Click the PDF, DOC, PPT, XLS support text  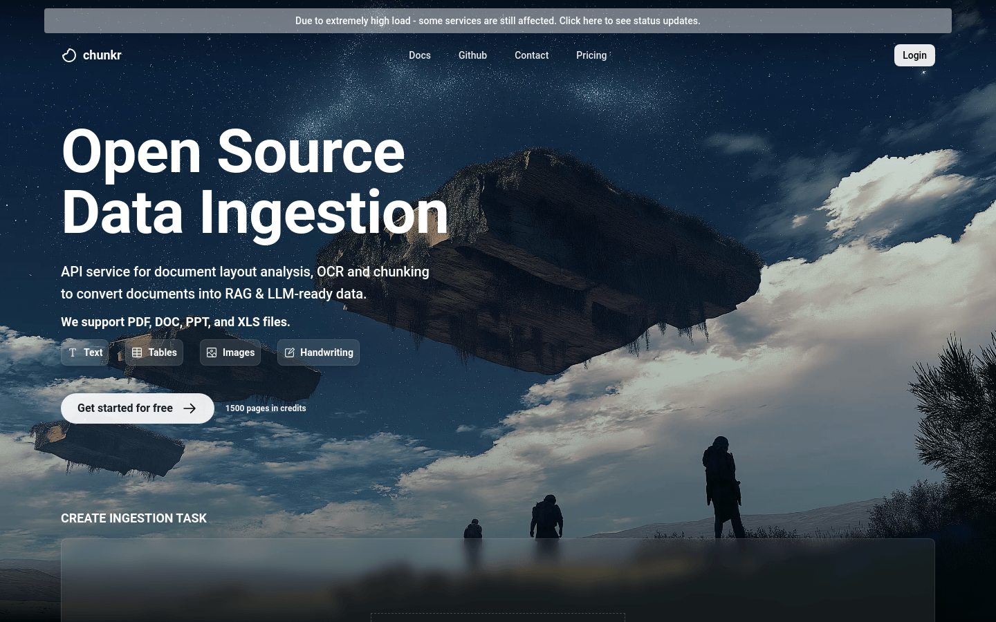(176, 322)
